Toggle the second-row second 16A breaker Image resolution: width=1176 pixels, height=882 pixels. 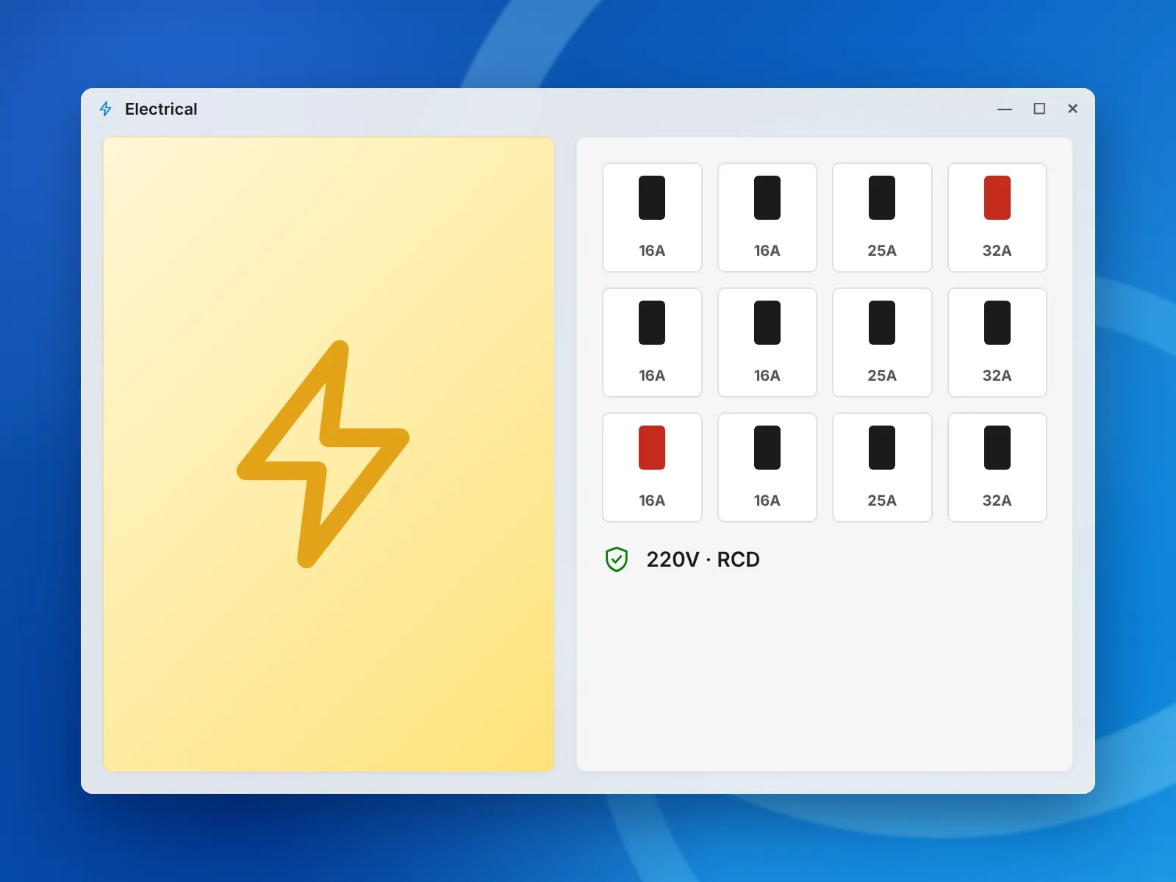pyautogui.click(x=767, y=343)
